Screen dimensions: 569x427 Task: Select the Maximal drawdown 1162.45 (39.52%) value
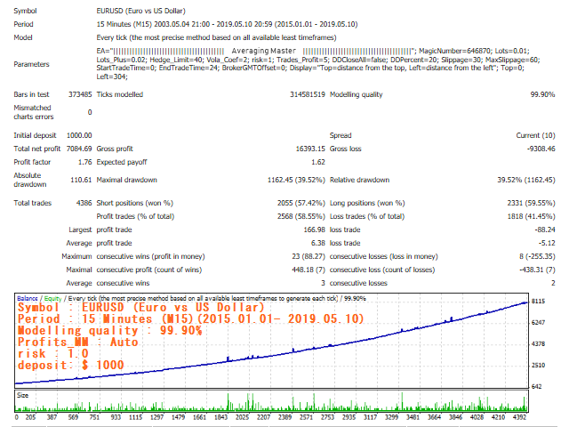click(x=296, y=180)
